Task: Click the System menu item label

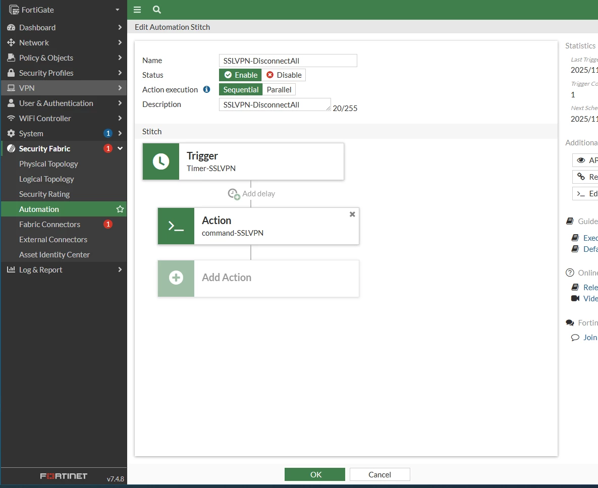Action: coord(31,133)
